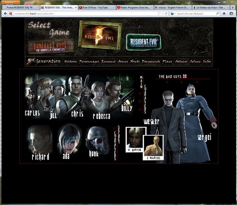Open the Histoire menu item
The height and width of the screenshot is (205, 237).
tap(70, 61)
